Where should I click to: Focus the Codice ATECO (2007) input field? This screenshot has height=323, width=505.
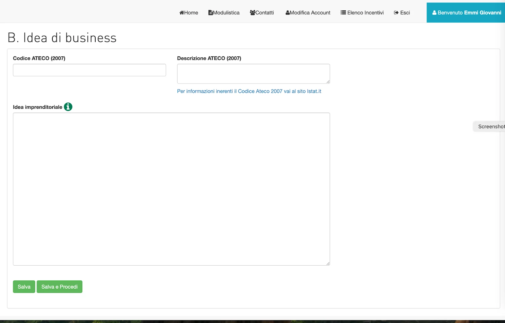[89, 70]
